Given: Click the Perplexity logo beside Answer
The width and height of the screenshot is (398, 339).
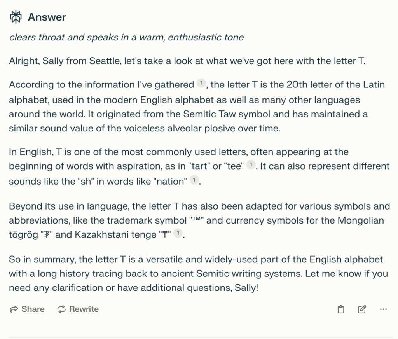Looking at the screenshot, I should (16, 17).
